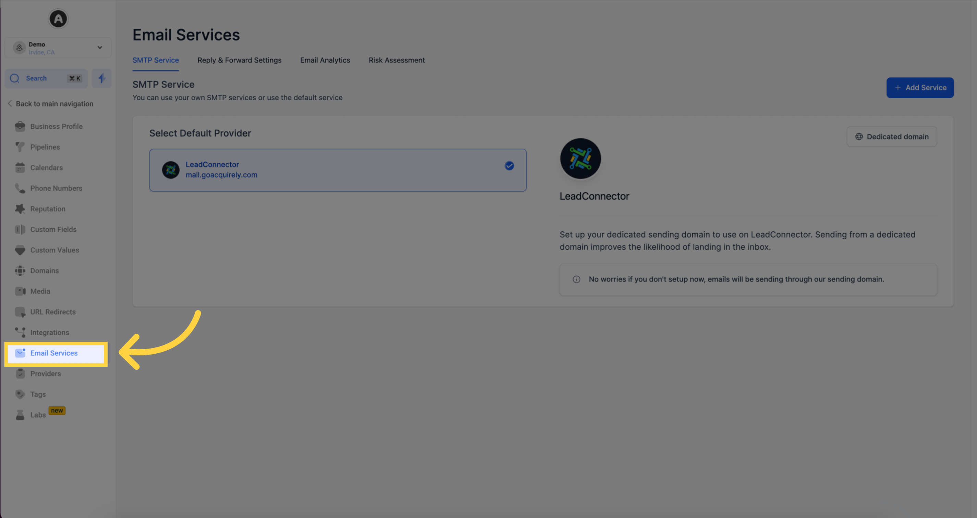
Task: Click the Back to main navigation link
Action: pos(54,103)
